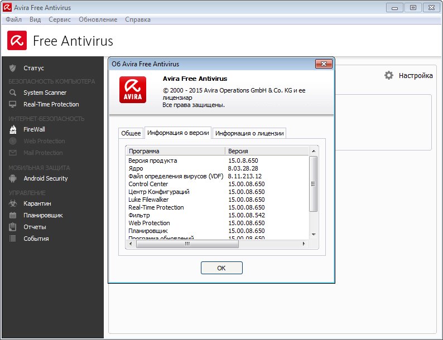Open the Сервис menu

tap(60, 20)
